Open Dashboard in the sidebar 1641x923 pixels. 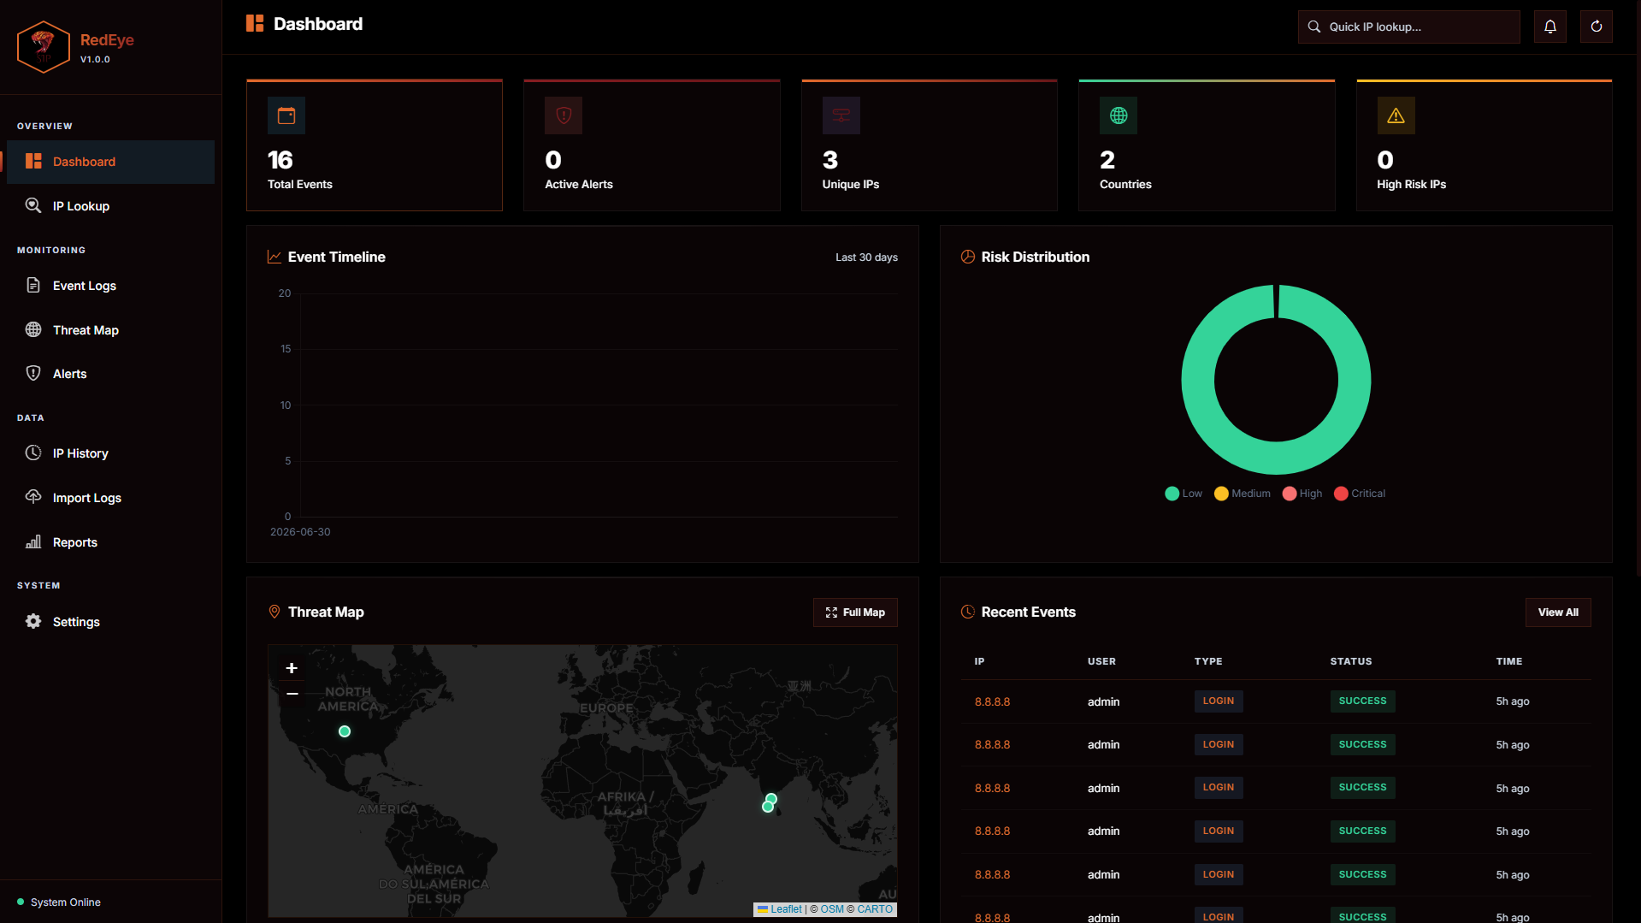coord(110,162)
